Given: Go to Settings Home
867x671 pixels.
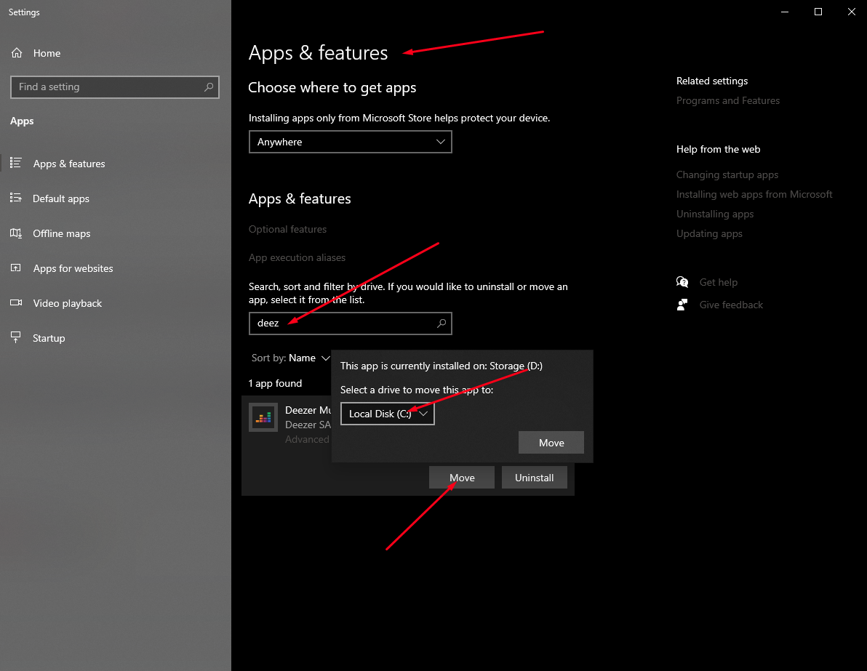Looking at the screenshot, I should point(36,53).
